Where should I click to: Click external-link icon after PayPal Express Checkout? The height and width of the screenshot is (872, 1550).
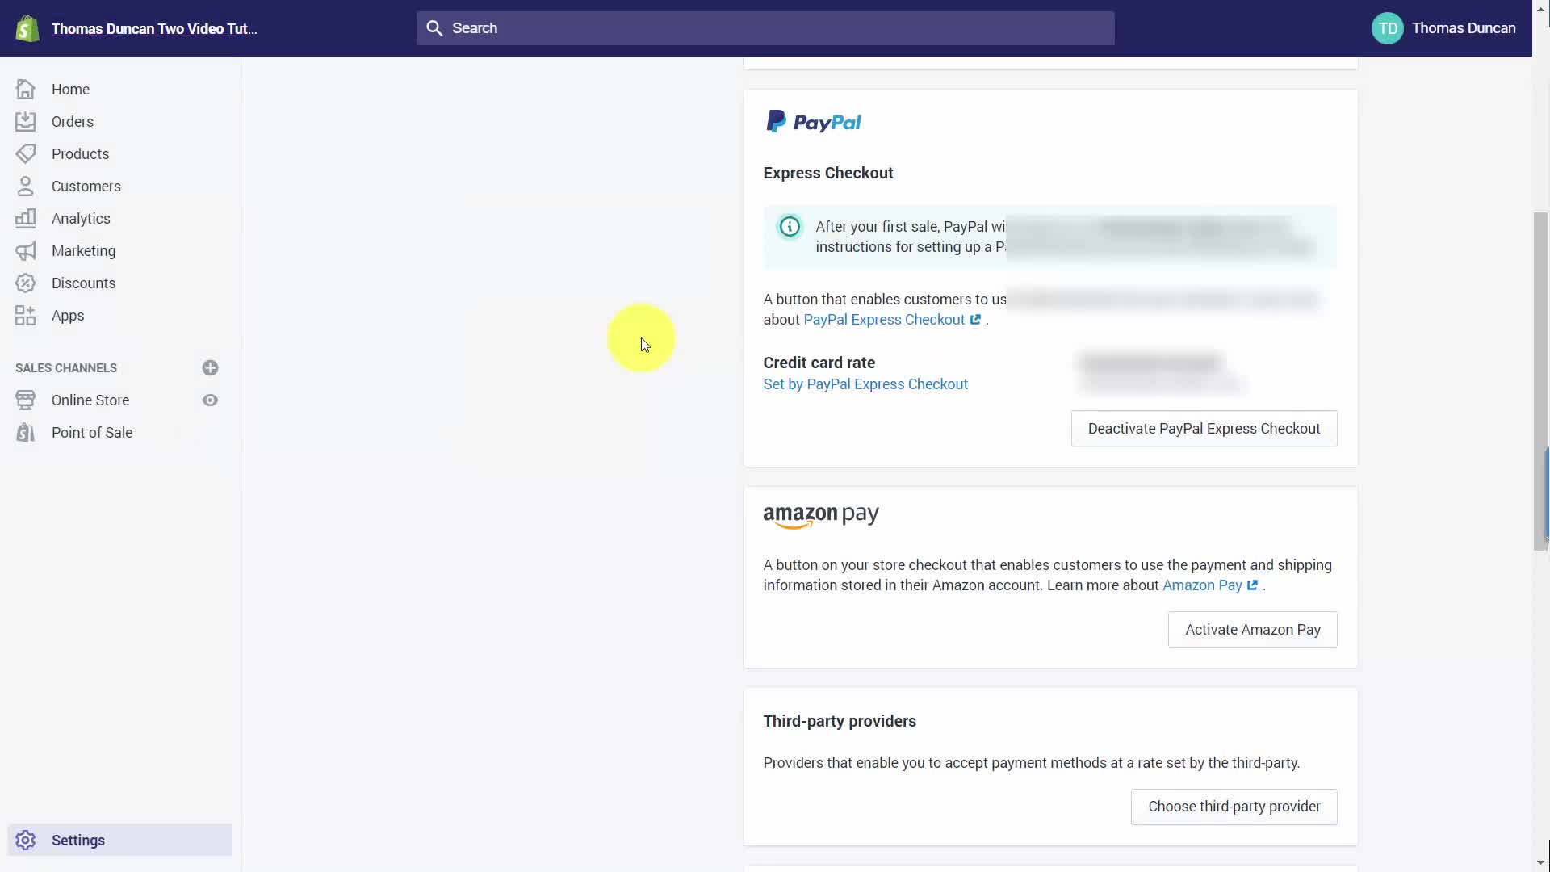(x=975, y=320)
